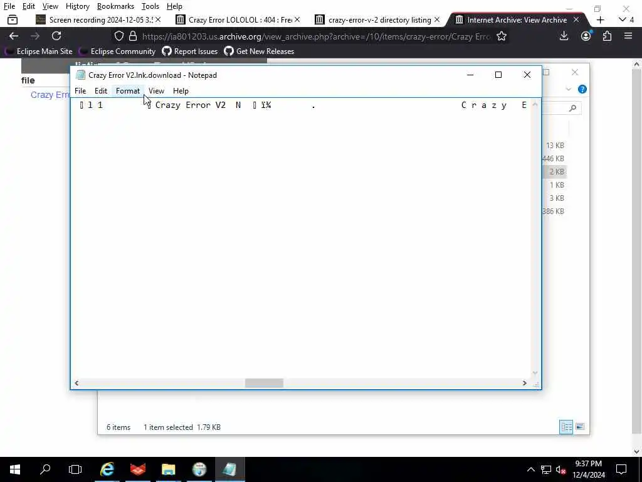Open Firefox View icon
Screen dimensions: 642x482
pos(13,19)
